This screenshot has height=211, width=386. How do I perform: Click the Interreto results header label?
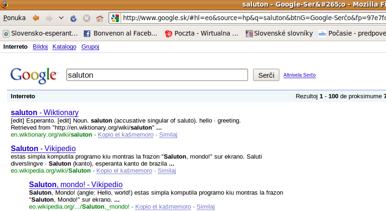(23, 96)
